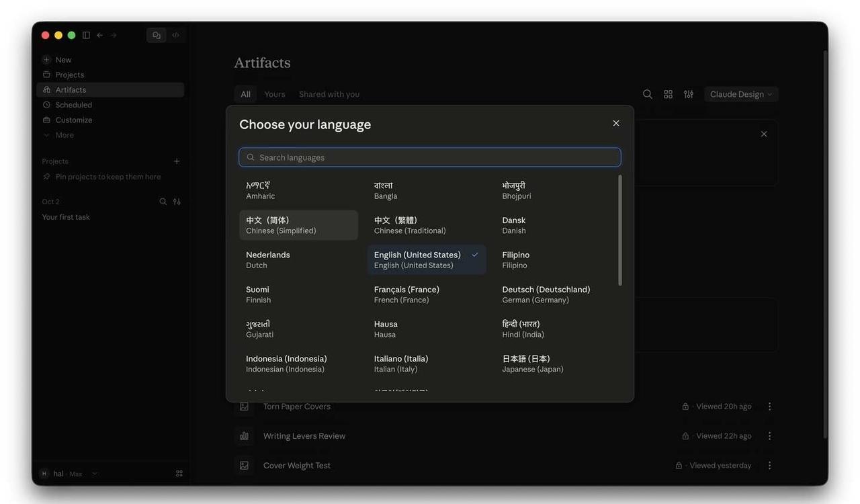Open Writing Levers Review artifact

(304, 436)
